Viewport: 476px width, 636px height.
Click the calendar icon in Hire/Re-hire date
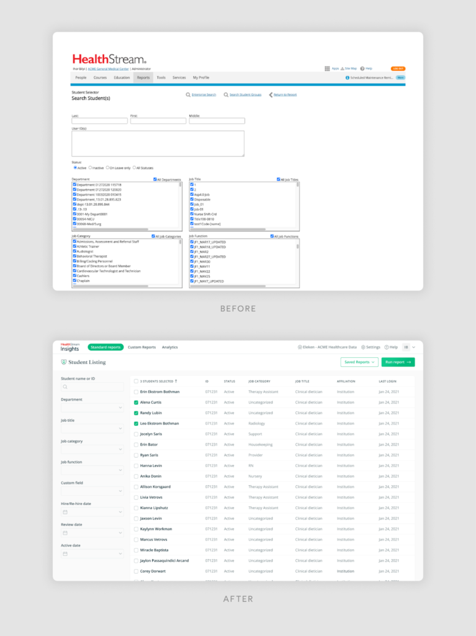(65, 512)
